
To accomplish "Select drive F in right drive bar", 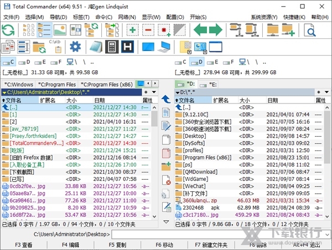I will 229,62.
